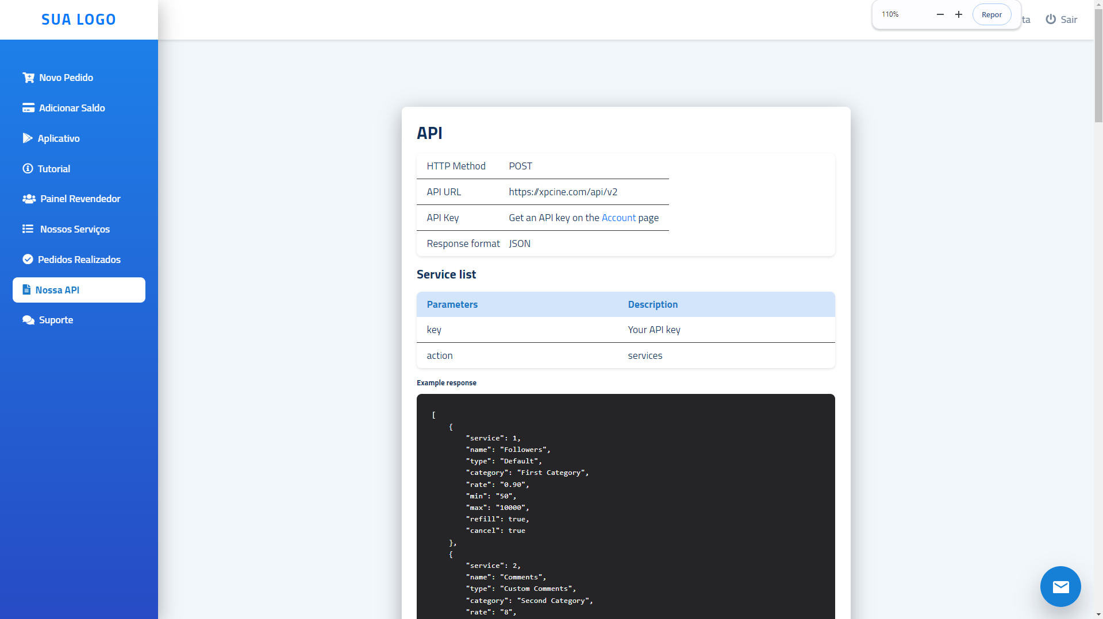Click the Nossos Serviços list icon

pyautogui.click(x=28, y=229)
